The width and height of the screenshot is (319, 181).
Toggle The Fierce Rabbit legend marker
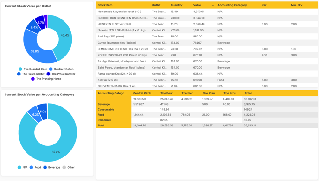pos(19,74)
